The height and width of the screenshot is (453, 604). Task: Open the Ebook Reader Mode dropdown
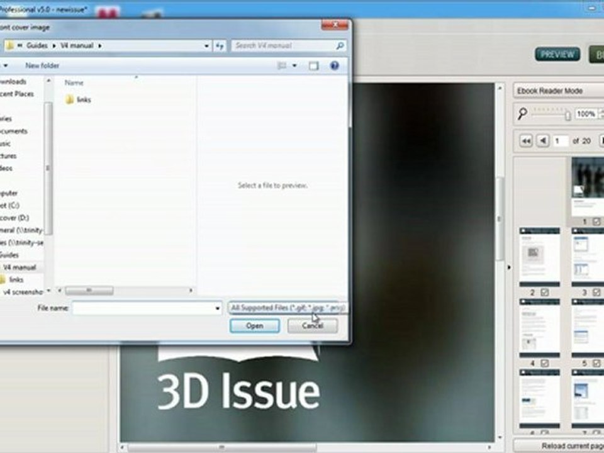click(x=559, y=91)
